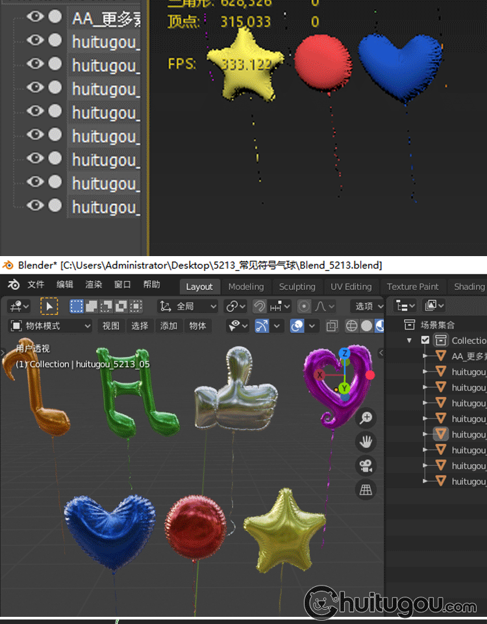This screenshot has width=487, height=624.
Task: Click the highlighted selected object mesh icon
Action: pyautogui.click(x=441, y=434)
